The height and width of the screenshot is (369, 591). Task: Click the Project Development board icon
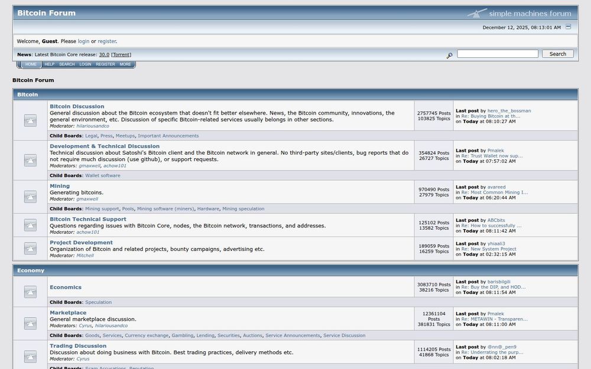pyautogui.click(x=31, y=249)
